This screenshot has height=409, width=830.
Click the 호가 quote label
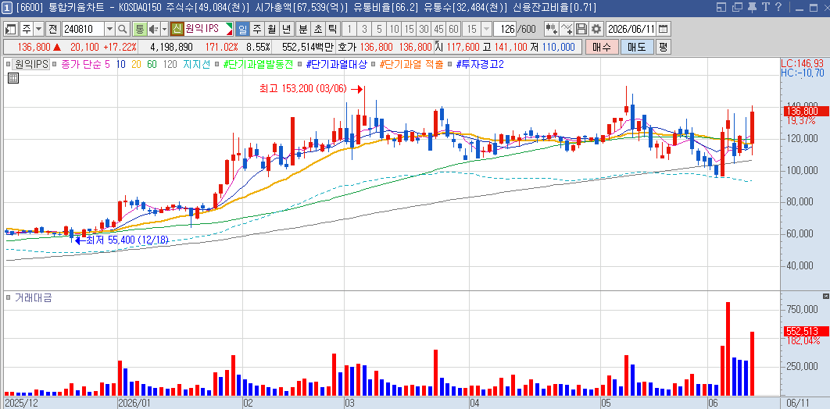(347, 47)
